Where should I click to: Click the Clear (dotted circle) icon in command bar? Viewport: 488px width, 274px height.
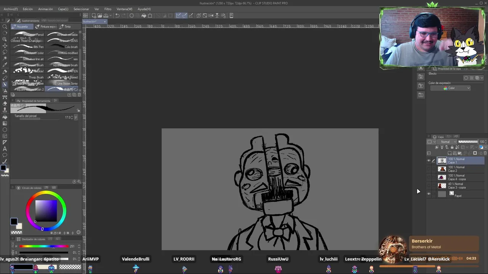pyautogui.click(x=132, y=16)
